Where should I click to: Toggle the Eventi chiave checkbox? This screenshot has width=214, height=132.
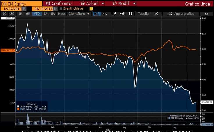point(61,9)
